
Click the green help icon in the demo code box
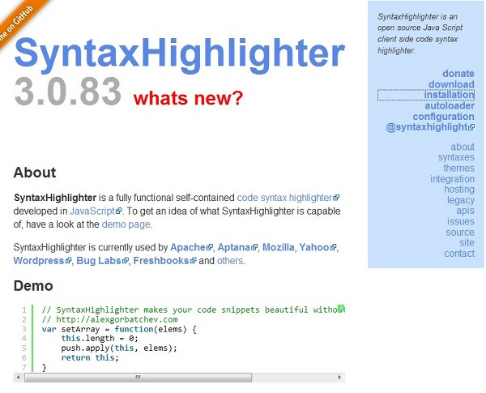coord(341,308)
